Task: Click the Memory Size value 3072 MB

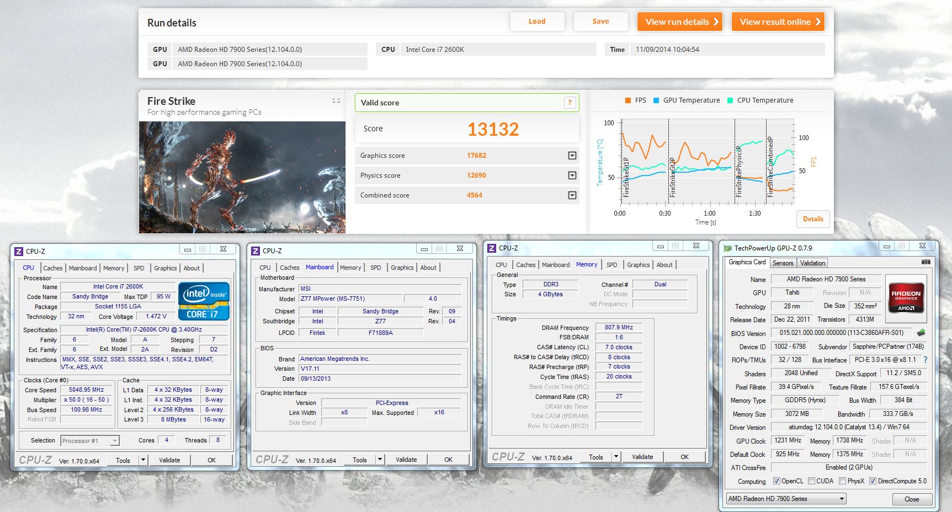Action: 797,414
